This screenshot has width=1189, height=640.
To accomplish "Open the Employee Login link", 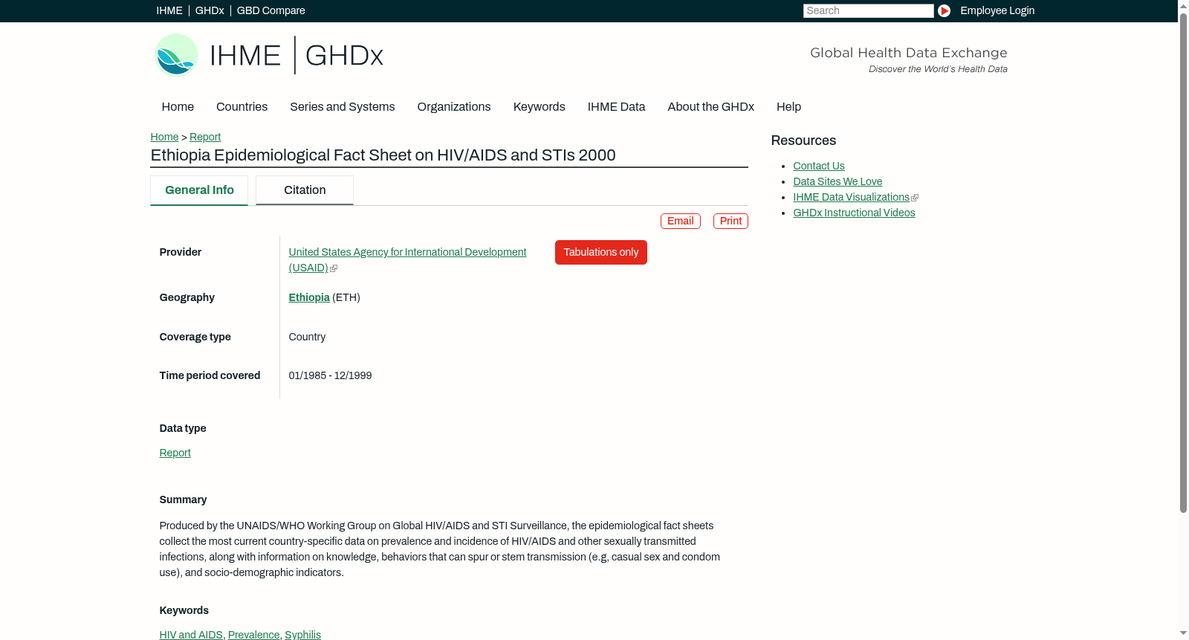I will [997, 10].
